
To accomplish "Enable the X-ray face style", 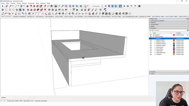I will point(3,10).
